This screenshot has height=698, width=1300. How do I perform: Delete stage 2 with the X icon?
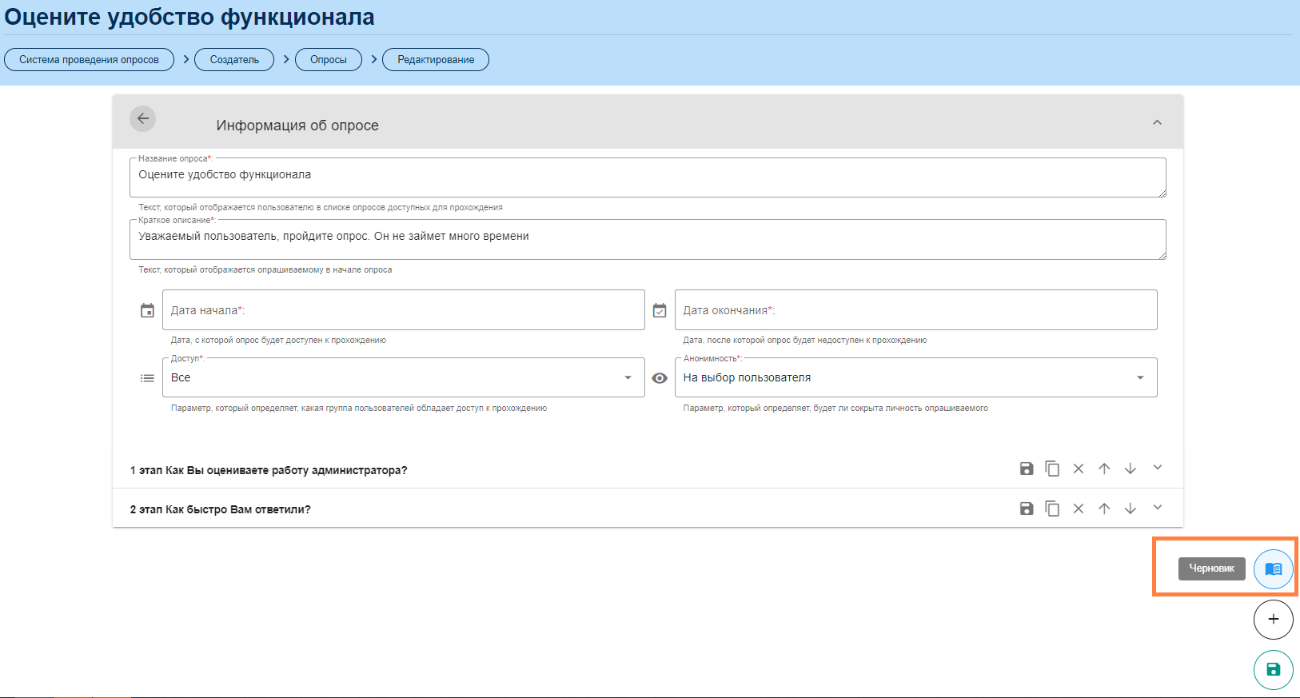click(1078, 509)
